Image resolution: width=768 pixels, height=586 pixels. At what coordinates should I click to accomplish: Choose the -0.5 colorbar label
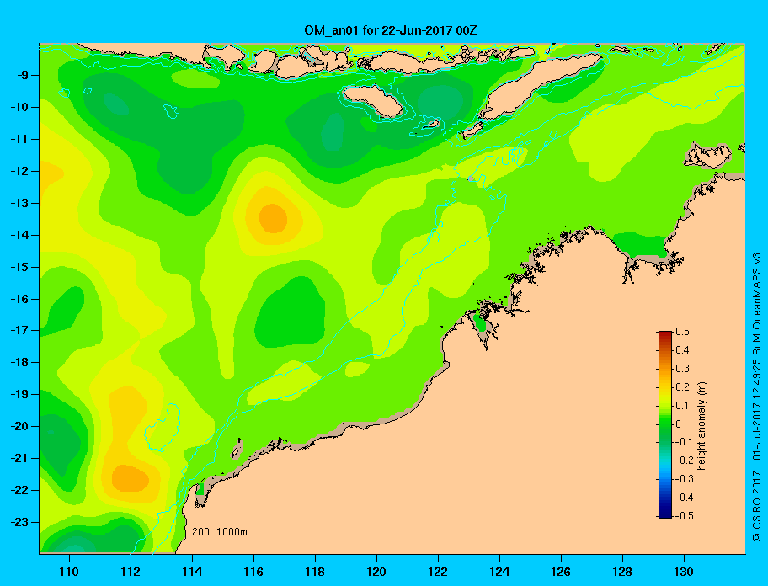pos(684,516)
